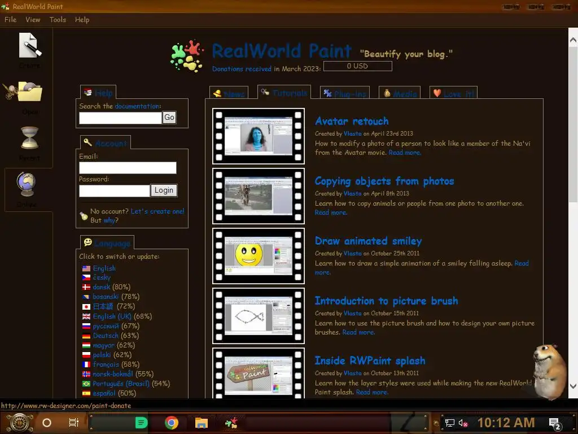Viewport: 578px width, 434px height.
Task: Click the hamster mascot in corner
Action: [x=549, y=371]
